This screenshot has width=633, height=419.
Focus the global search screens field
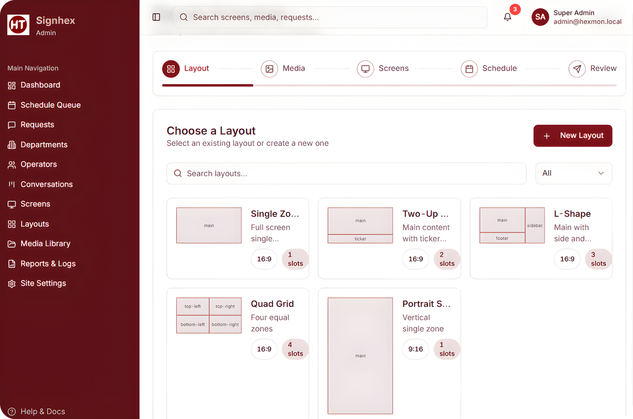(x=330, y=17)
